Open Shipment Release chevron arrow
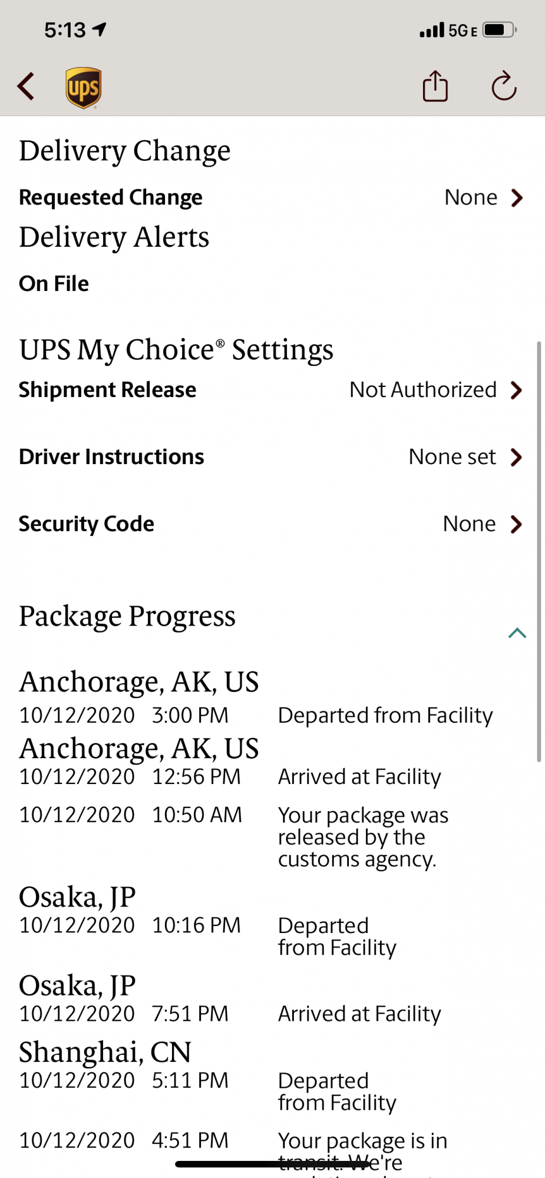545x1178 pixels. coord(517,390)
